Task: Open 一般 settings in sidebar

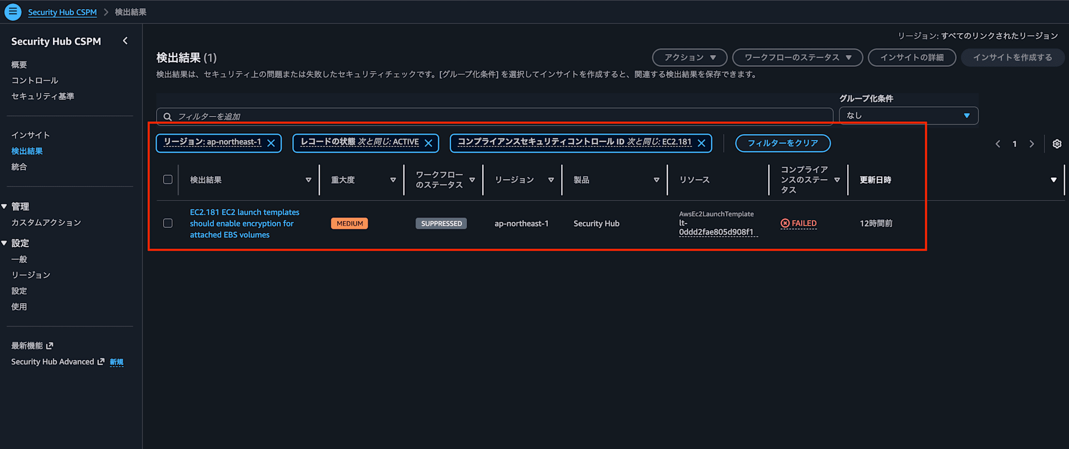Action: (19, 259)
